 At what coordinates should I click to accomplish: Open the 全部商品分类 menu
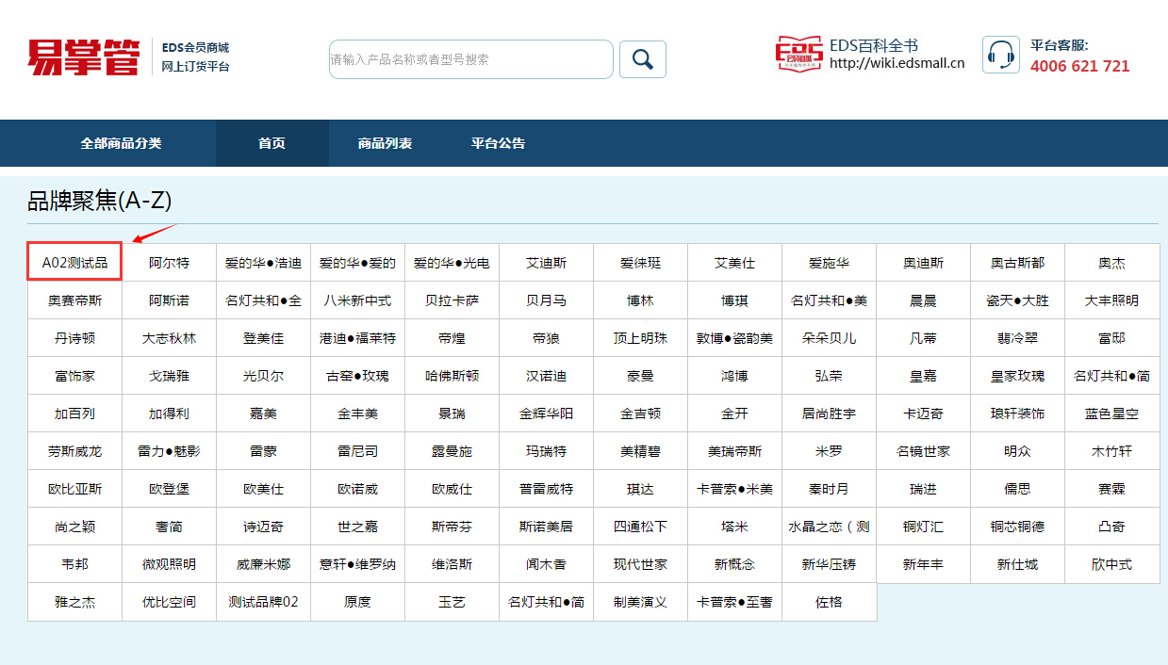pyautogui.click(x=121, y=143)
